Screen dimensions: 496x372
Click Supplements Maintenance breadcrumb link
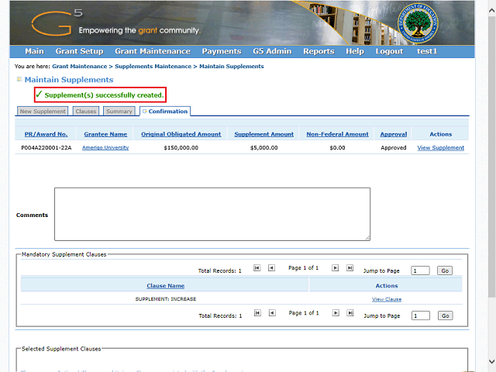[x=153, y=67]
